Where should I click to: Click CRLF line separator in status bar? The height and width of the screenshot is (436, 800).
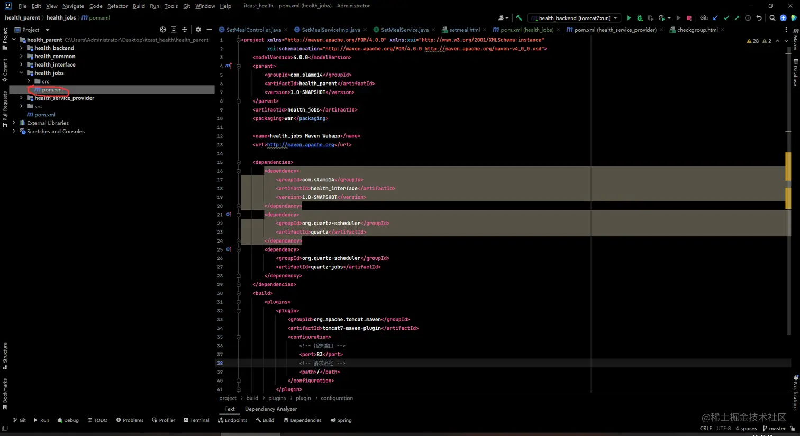pos(706,429)
